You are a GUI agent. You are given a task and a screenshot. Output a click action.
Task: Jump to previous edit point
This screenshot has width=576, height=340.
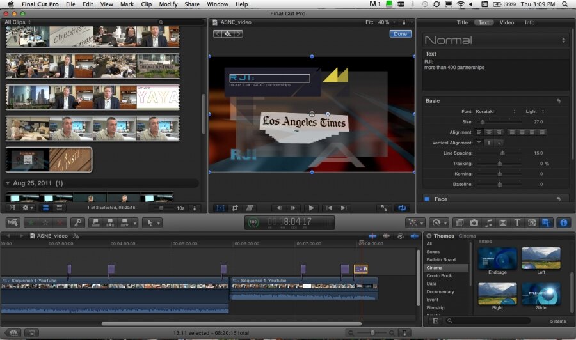[329, 208]
